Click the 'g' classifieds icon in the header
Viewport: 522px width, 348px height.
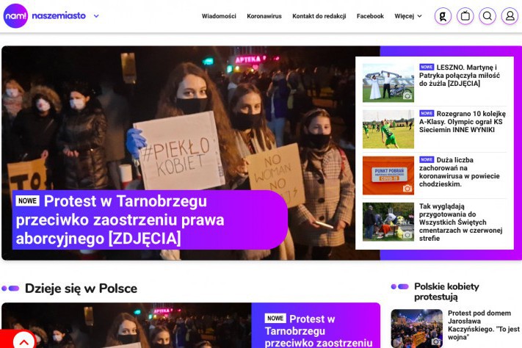[x=443, y=16]
